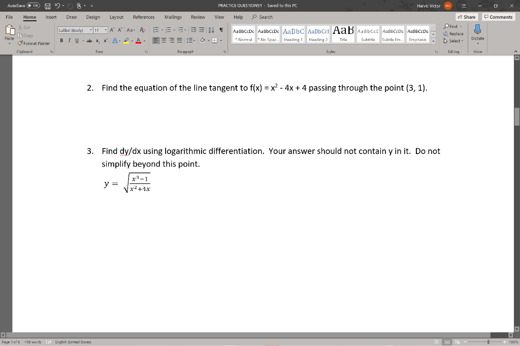Click the Sort icon in Paragraph group
Image resolution: width=520 pixels, height=346 pixels.
[x=210, y=30]
